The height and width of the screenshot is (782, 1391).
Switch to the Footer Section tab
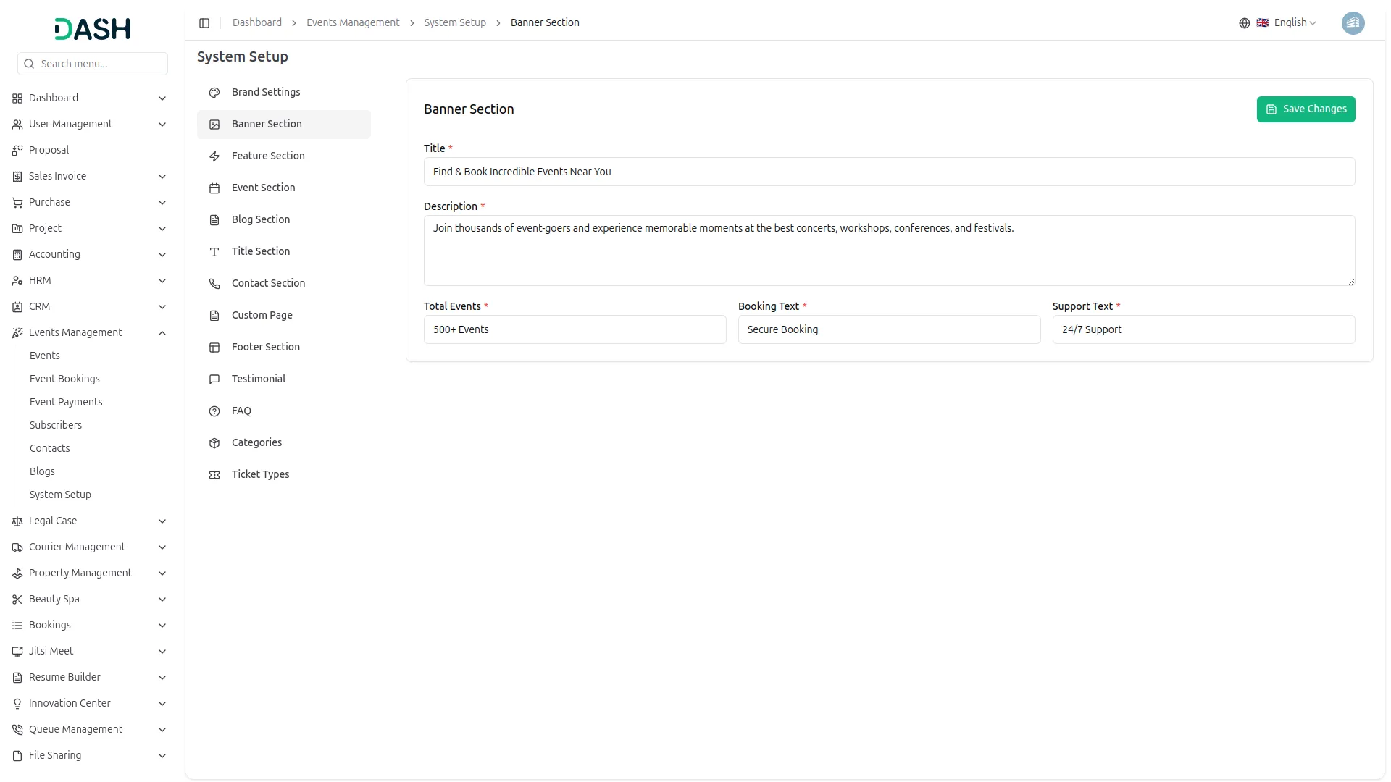pos(266,347)
